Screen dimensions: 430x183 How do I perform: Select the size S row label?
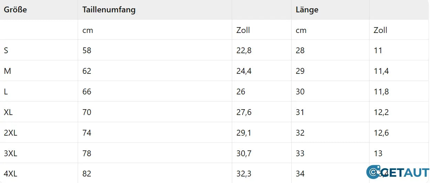point(6,50)
